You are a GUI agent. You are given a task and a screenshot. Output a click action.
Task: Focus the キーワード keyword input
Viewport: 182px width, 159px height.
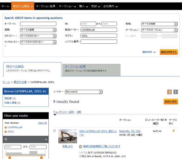point(38,24)
